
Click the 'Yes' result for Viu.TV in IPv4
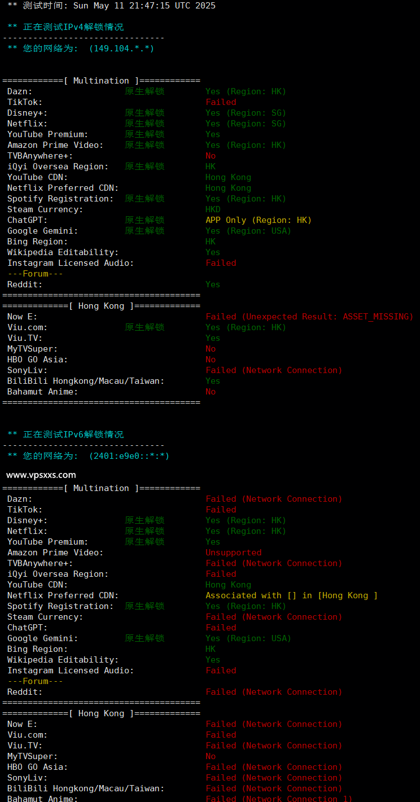pos(213,338)
